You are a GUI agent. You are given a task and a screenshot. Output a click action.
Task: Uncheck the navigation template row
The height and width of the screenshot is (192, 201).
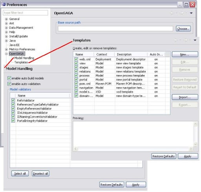[x=76, y=88]
